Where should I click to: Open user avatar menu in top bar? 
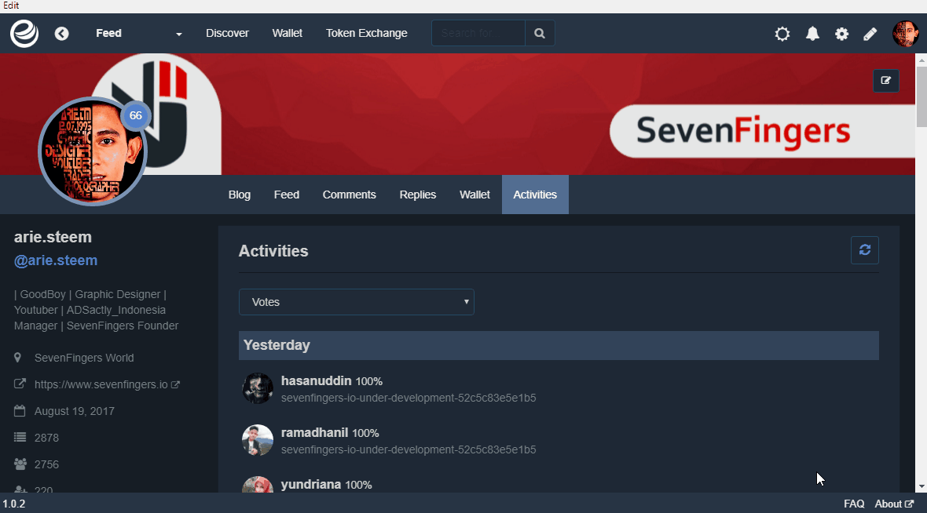tap(905, 34)
